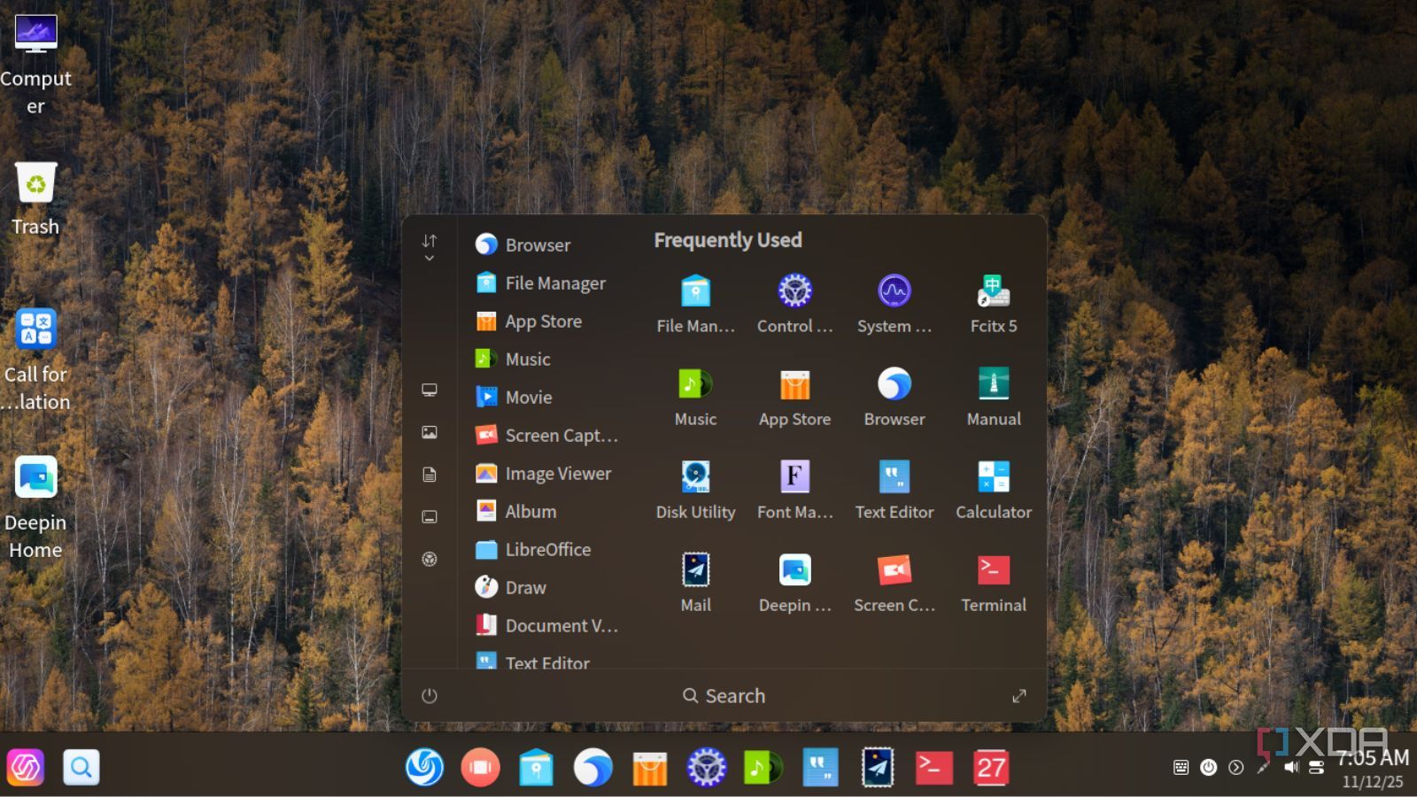Open the calendar icon in the dock
The height and width of the screenshot is (797, 1417).
pos(990,767)
